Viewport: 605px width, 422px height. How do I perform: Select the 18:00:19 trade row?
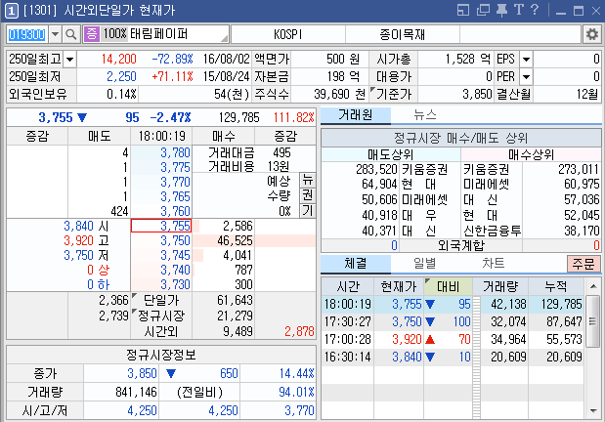coord(453,304)
